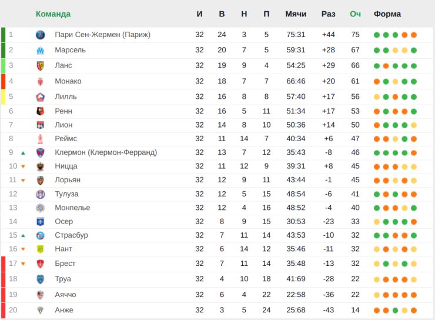
Task: Sort table by Команда column header
Action: [x=53, y=14]
